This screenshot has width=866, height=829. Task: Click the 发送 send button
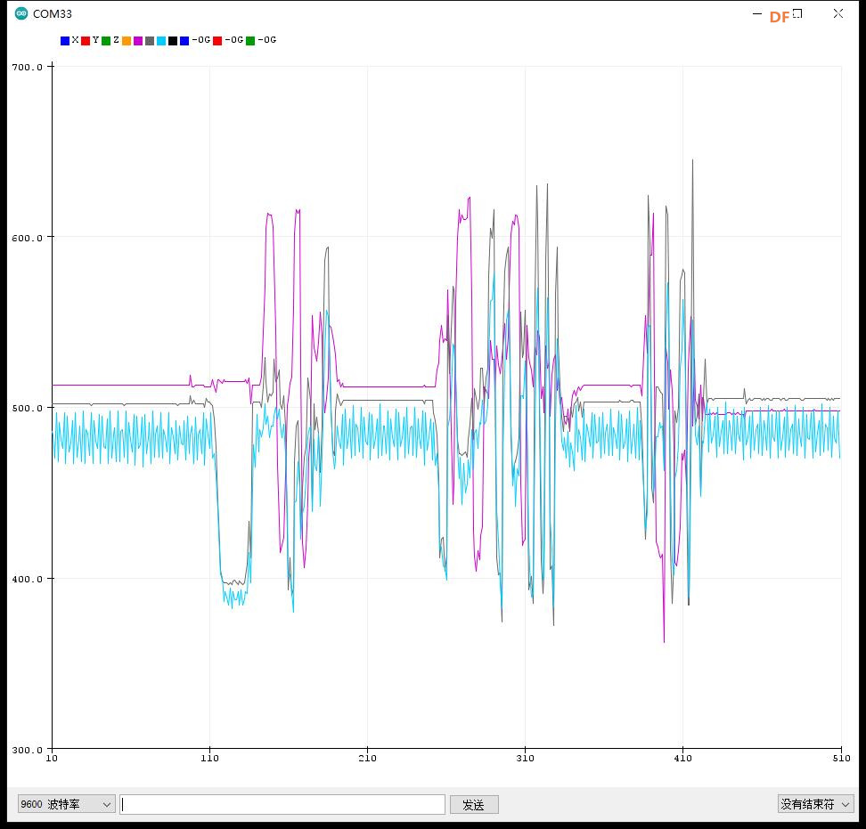pos(474,804)
